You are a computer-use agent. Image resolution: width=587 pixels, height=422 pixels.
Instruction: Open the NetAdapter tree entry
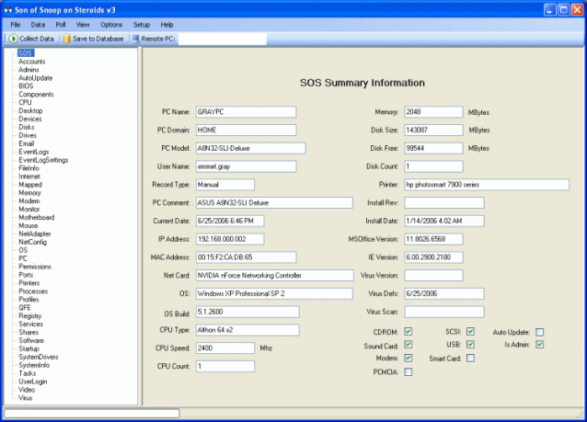[x=35, y=234]
